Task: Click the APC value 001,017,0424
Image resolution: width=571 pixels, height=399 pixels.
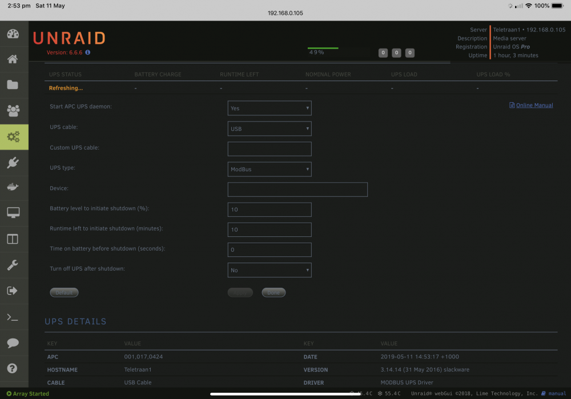Action: [x=143, y=357]
